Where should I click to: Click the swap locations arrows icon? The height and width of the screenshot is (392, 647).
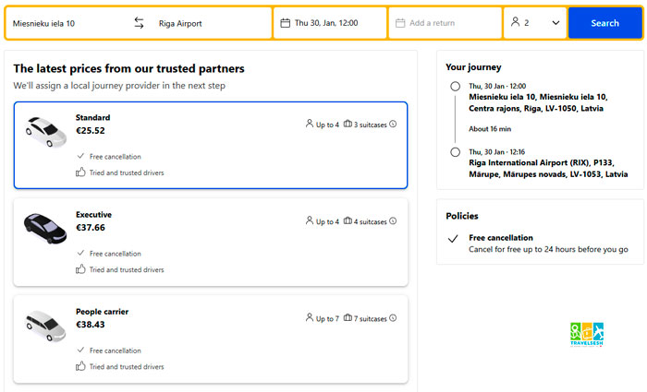tap(139, 23)
